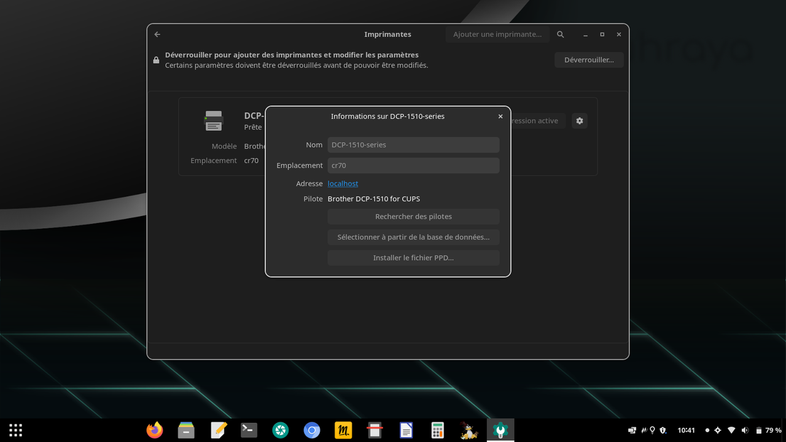Viewport: 786px width, 442px height.
Task: Open the calculator from the taskbar
Action: tap(437, 430)
